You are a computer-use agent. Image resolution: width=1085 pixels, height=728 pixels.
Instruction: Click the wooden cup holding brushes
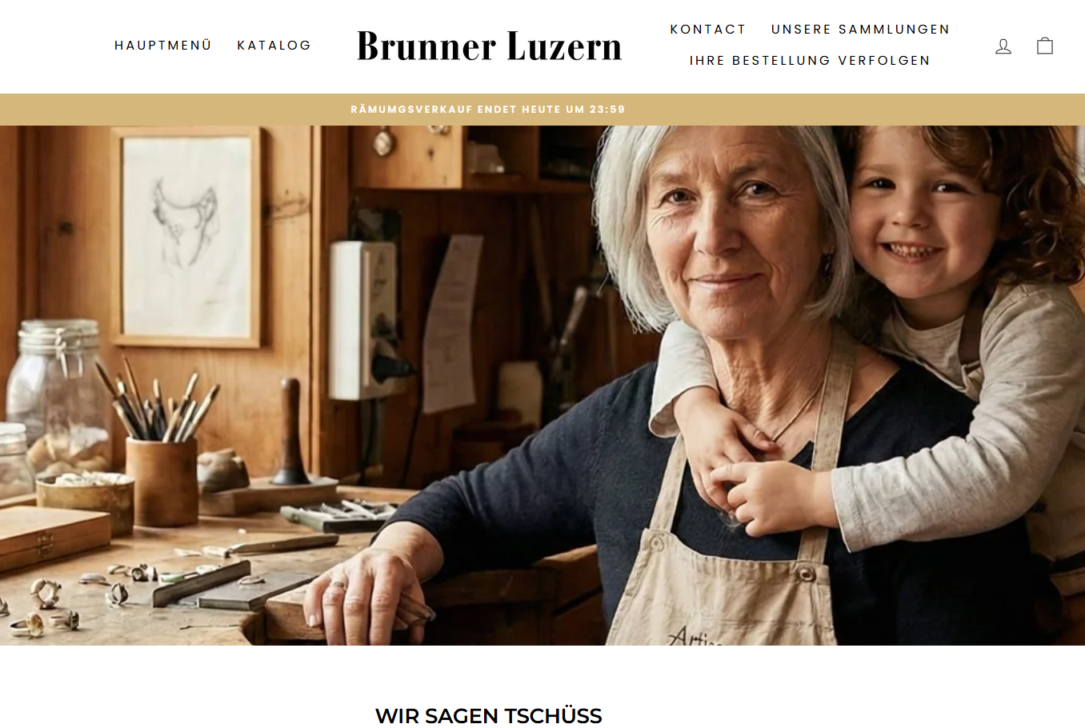pyautogui.click(x=162, y=480)
